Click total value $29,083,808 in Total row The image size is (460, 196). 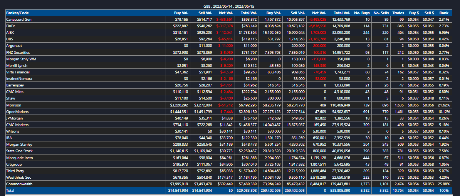tap(247, 191)
